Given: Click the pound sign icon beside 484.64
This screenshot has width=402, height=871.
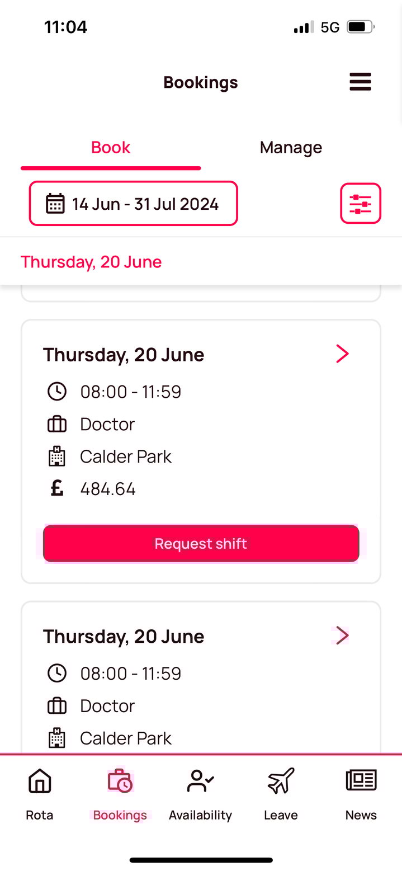Looking at the screenshot, I should pos(56,488).
